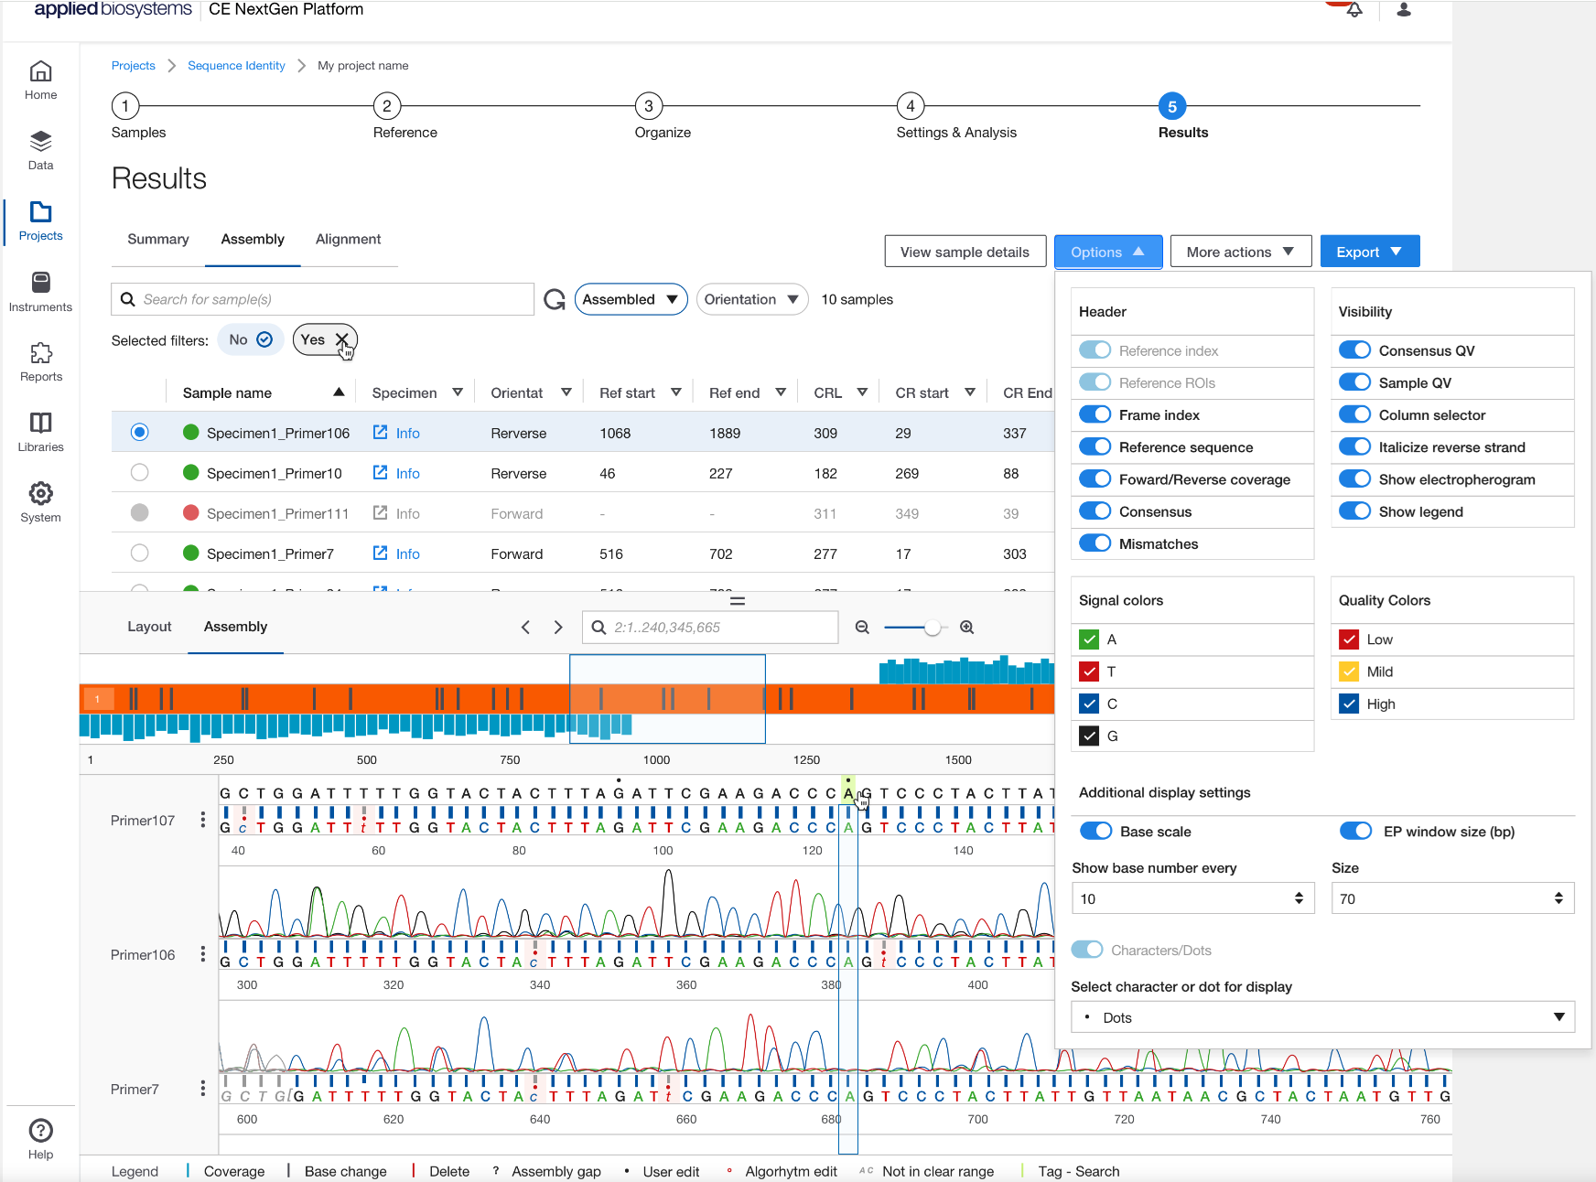Click the refresh icon next to search

[x=555, y=300]
